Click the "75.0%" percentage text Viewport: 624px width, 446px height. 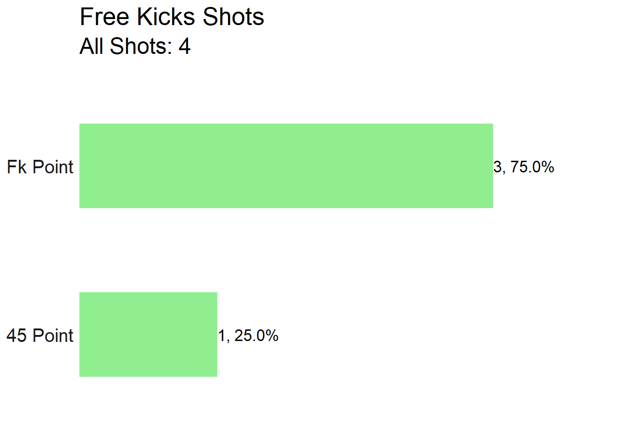(532, 167)
